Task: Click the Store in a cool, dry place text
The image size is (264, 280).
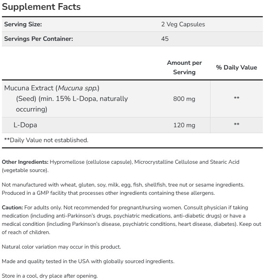Action: click(50, 276)
